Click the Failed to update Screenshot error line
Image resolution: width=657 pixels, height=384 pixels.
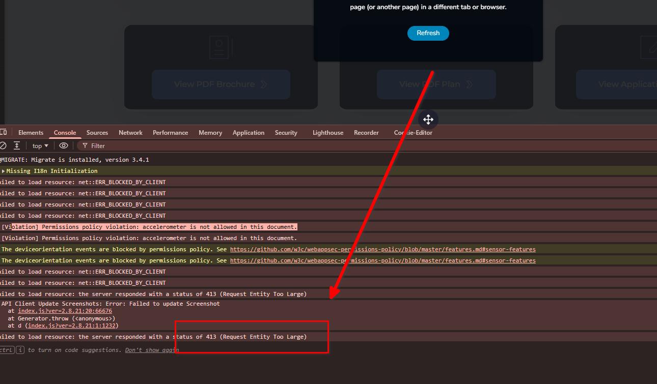[111, 304]
